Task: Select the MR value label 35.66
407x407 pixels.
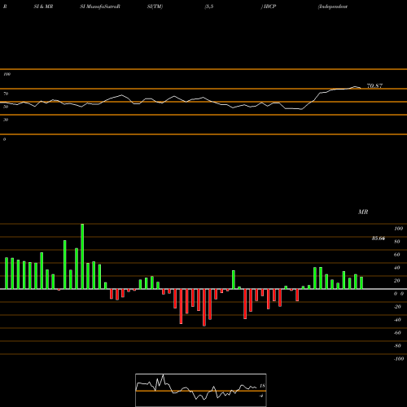Action: point(379,239)
